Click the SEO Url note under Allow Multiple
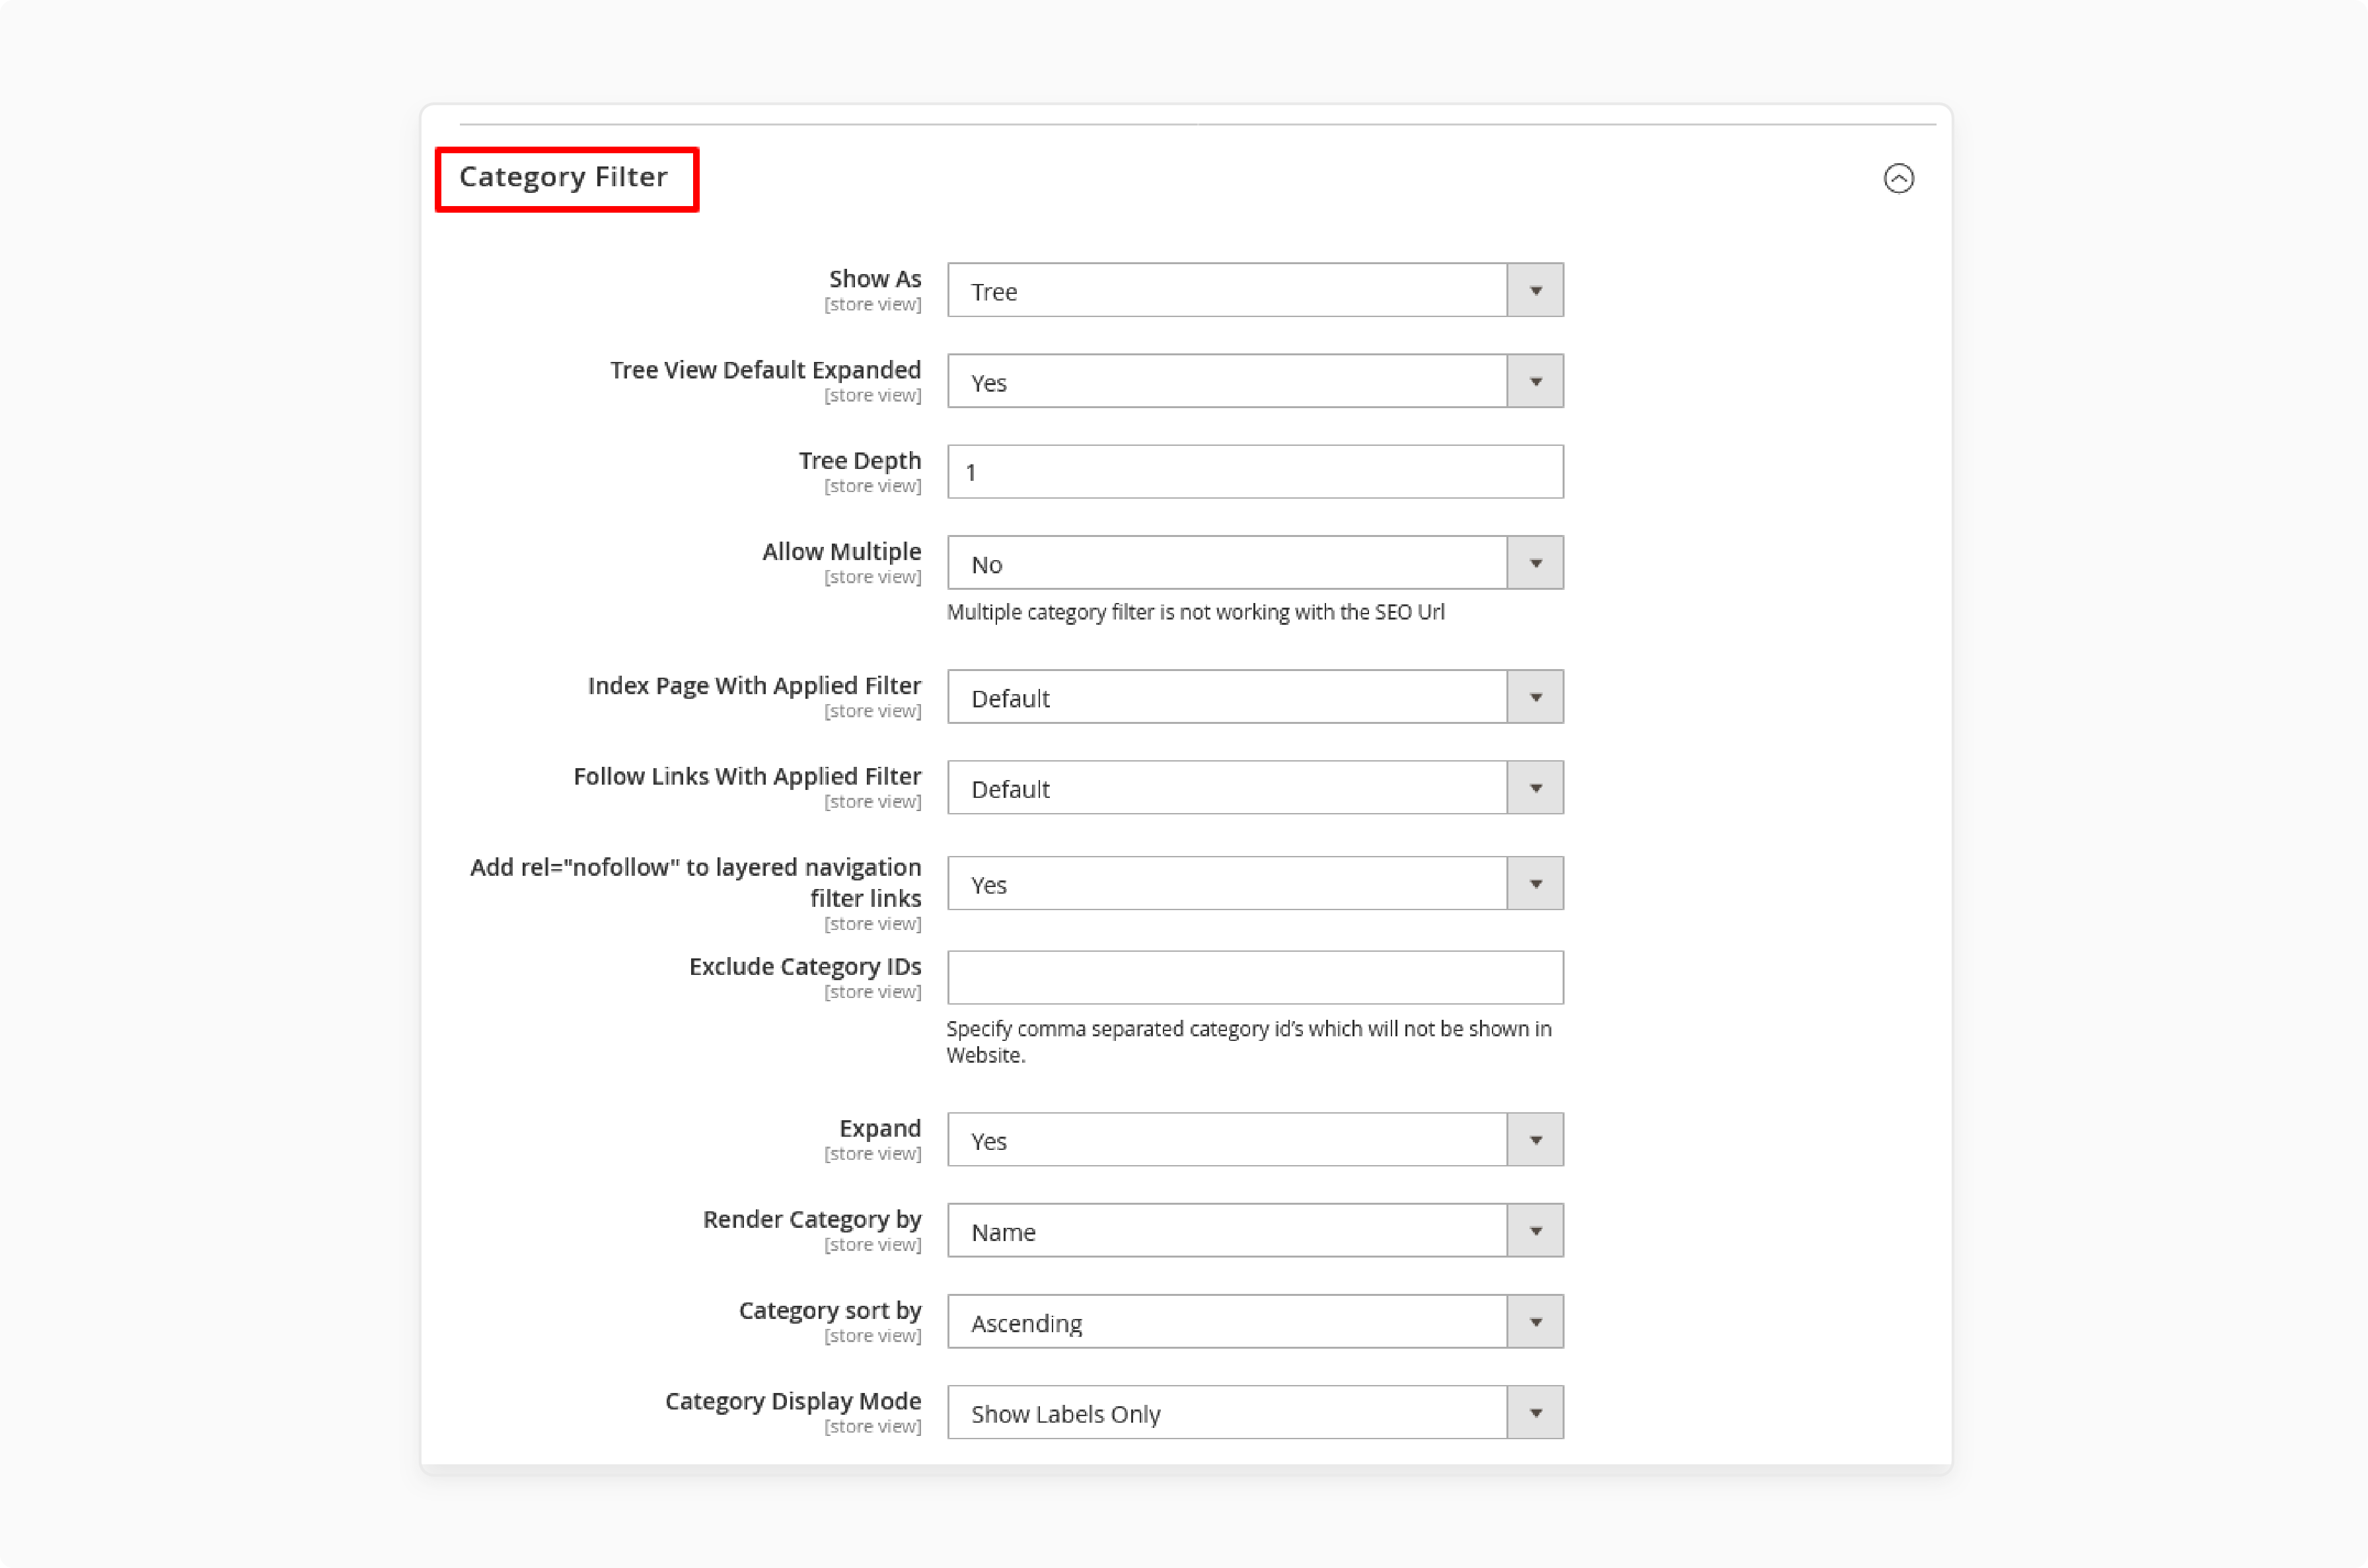This screenshot has width=2368, height=1568. click(x=1195, y=612)
